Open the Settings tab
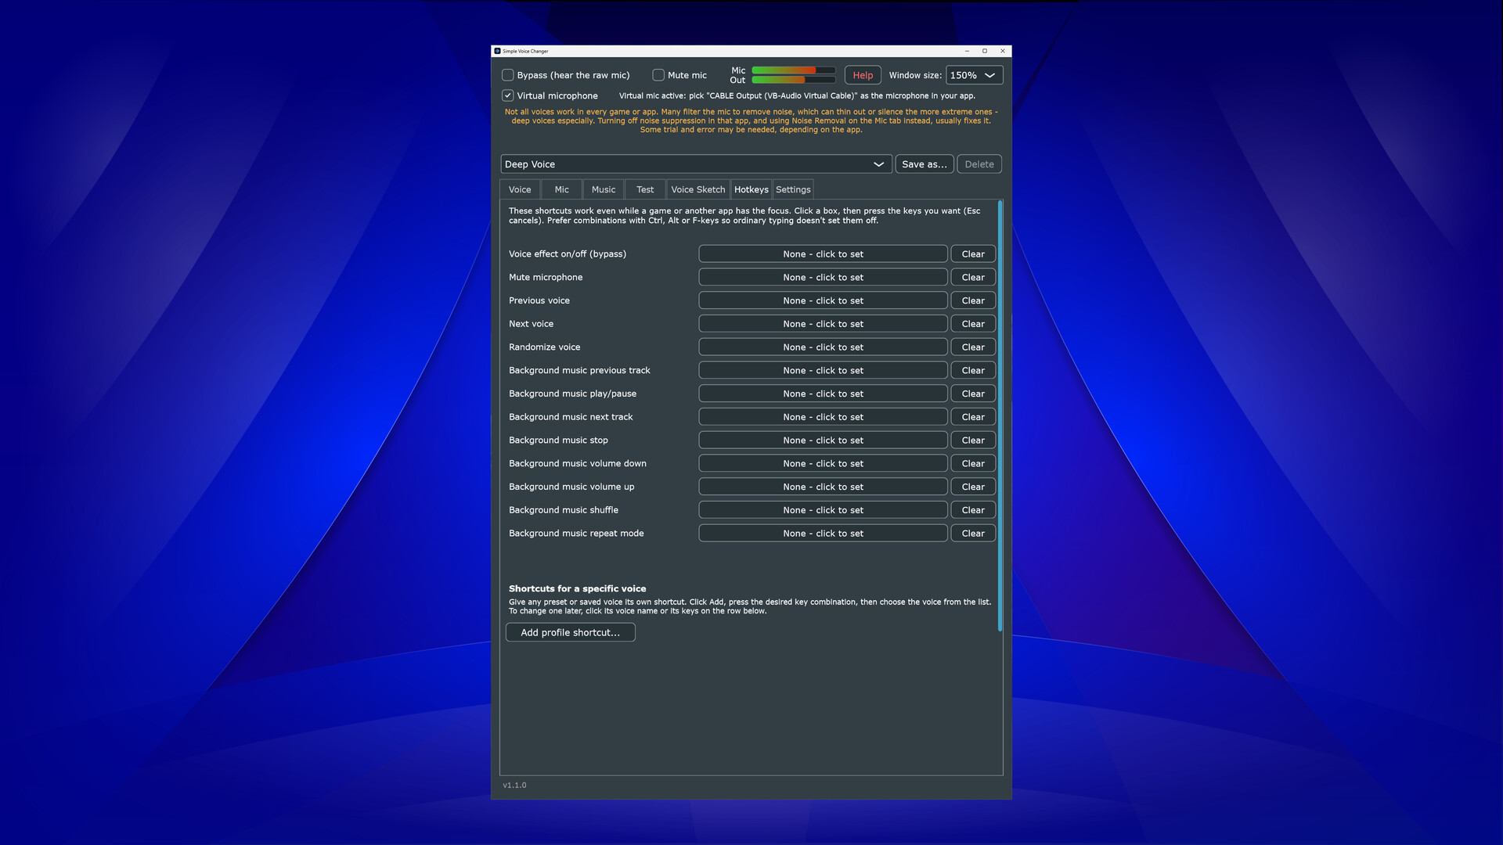This screenshot has width=1503, height=845. (793, 189)
